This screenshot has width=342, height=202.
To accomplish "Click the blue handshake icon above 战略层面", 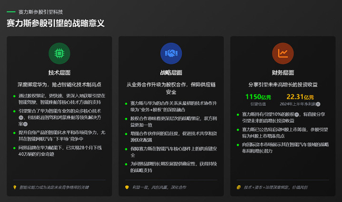I will [x=171, y=53].
